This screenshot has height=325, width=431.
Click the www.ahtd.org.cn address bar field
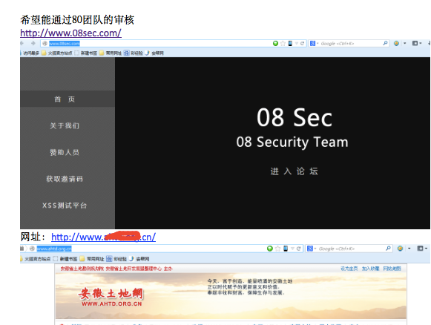point(162,249)
